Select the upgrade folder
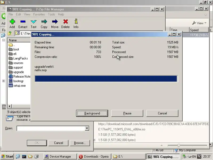The height and width of the screenshot is (160, 213). (x=16, y=72)
